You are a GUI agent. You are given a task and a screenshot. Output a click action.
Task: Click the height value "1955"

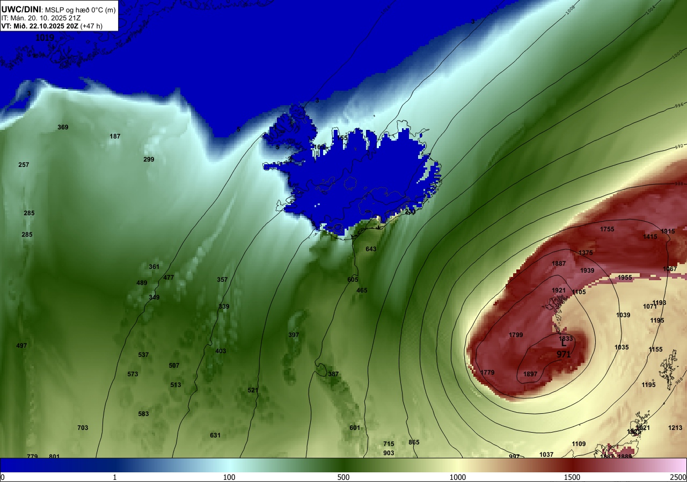tap(625, 277)
